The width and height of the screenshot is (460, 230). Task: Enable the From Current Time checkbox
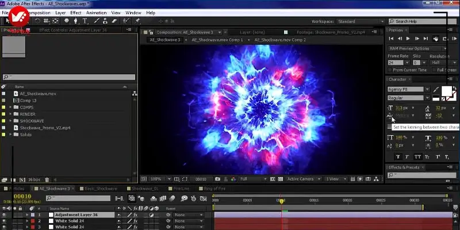point(390,70)
